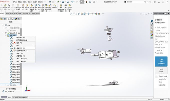The image size is (170, 101).
Task: Create a new document with the New icon
Action: point(53,2)
